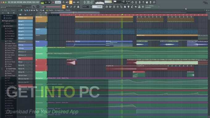This screenshot has width=210, height=118.
Task: Open the OPTIONS menu
Action: (x=29, y=2)
